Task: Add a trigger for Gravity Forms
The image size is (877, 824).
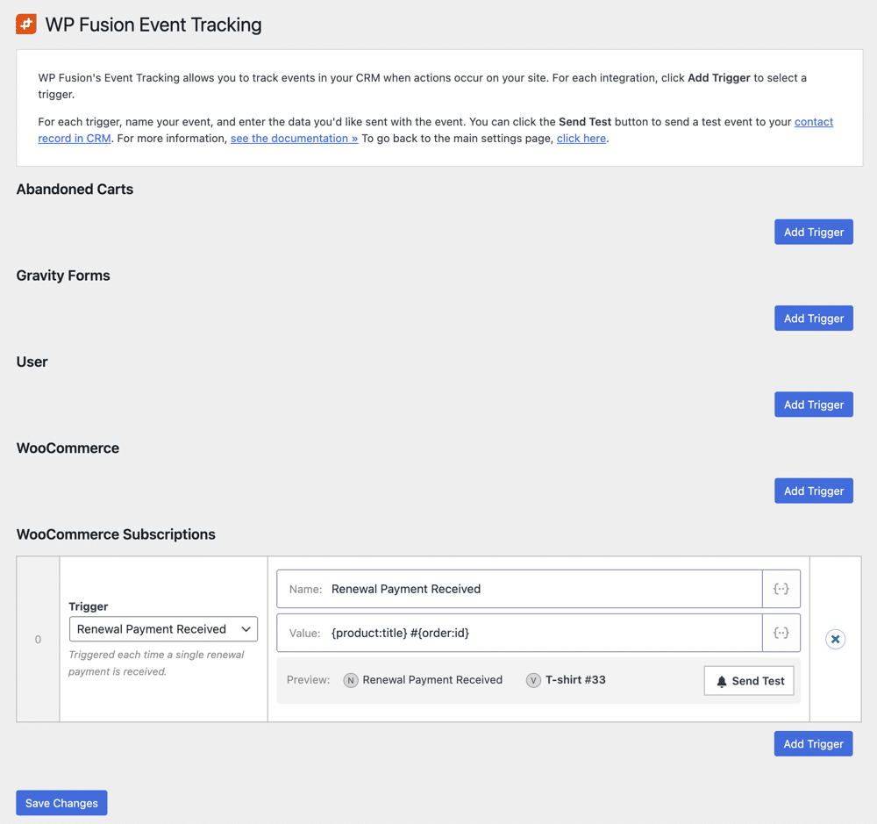Action: pyautogui.click(x=813, y=318)
